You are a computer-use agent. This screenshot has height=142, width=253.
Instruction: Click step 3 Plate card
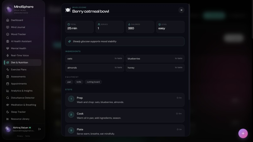coord(125,130)
